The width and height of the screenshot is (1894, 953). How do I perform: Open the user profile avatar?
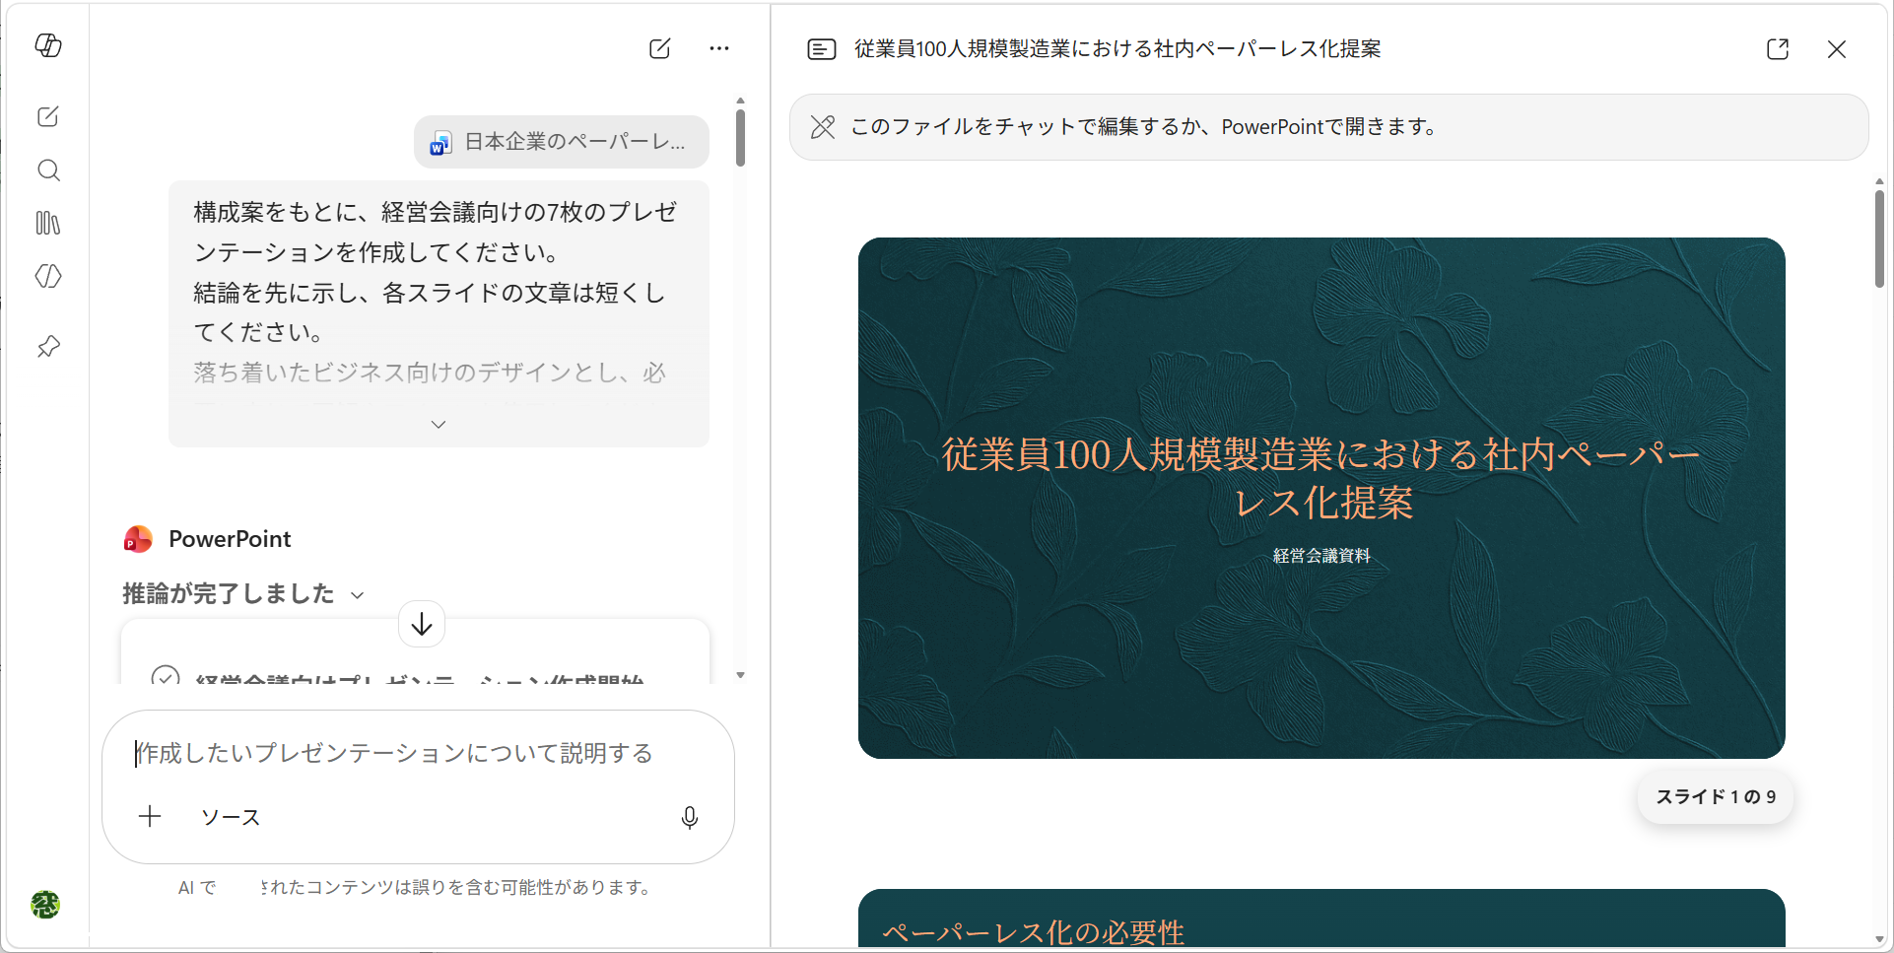(45, 904)
